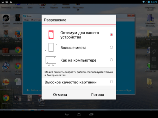Open the plain yellow folder at desktop right
158x118 pixels.
150,83
